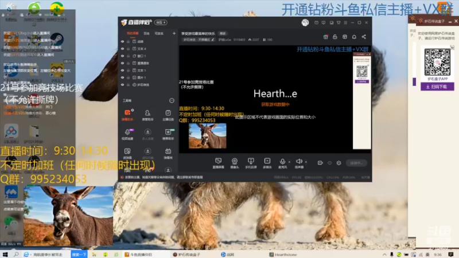Show hidden icons in the system tray
Viewport: 459px width, 258px height.
point(384,255)
